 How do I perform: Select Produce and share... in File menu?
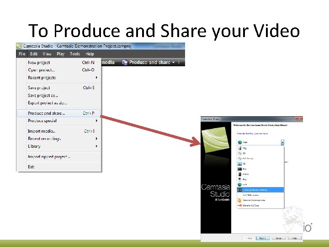point(59,113)
